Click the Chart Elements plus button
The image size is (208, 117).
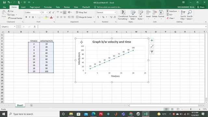click(152, 40)
